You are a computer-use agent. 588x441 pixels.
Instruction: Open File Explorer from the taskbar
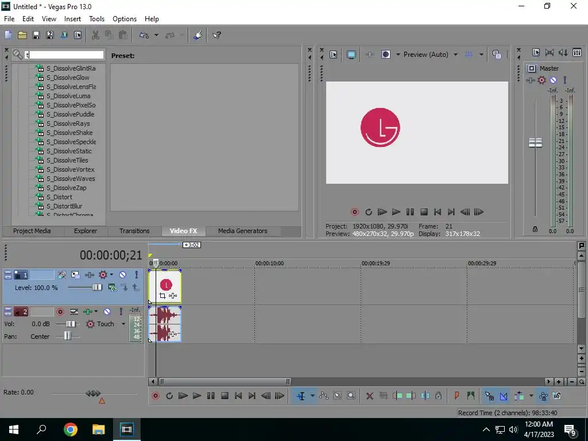click(x=99, y=430)
